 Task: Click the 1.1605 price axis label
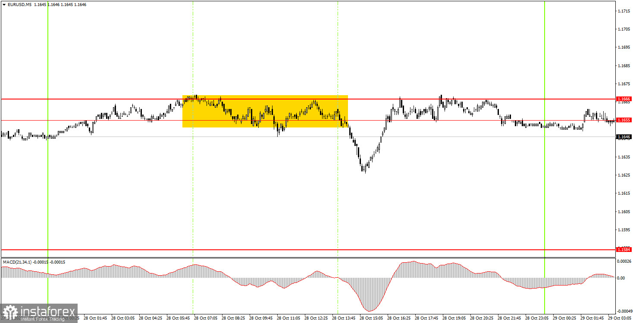pyautogui.click(x=624, y=212)
